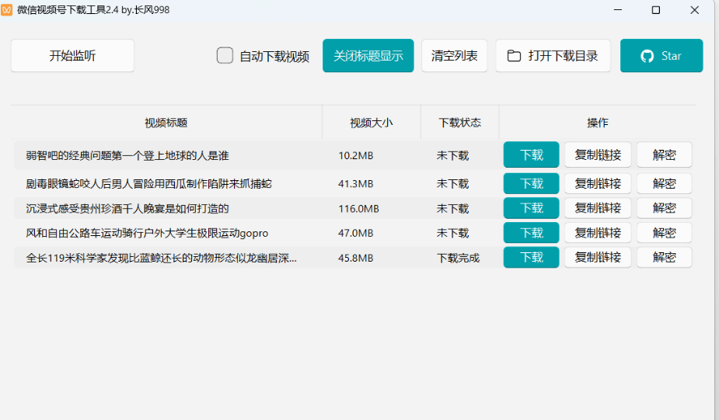Click the app logo icon in title bar

pos(6,10)
